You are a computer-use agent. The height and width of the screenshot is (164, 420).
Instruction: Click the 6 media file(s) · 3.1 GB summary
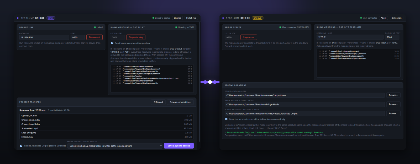(59, 110)
